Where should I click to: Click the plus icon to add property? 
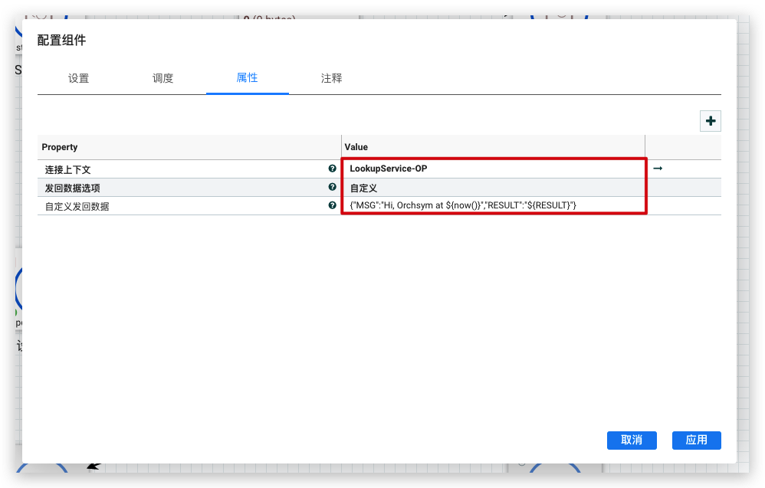pos(711,121)
